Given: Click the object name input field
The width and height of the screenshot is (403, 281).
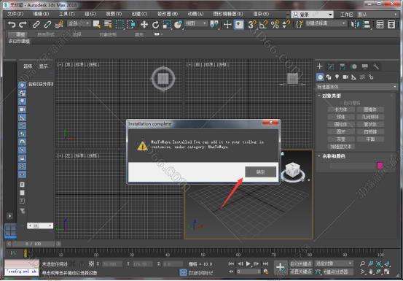Looking at the screenshot, I should (x=353, y=166).
